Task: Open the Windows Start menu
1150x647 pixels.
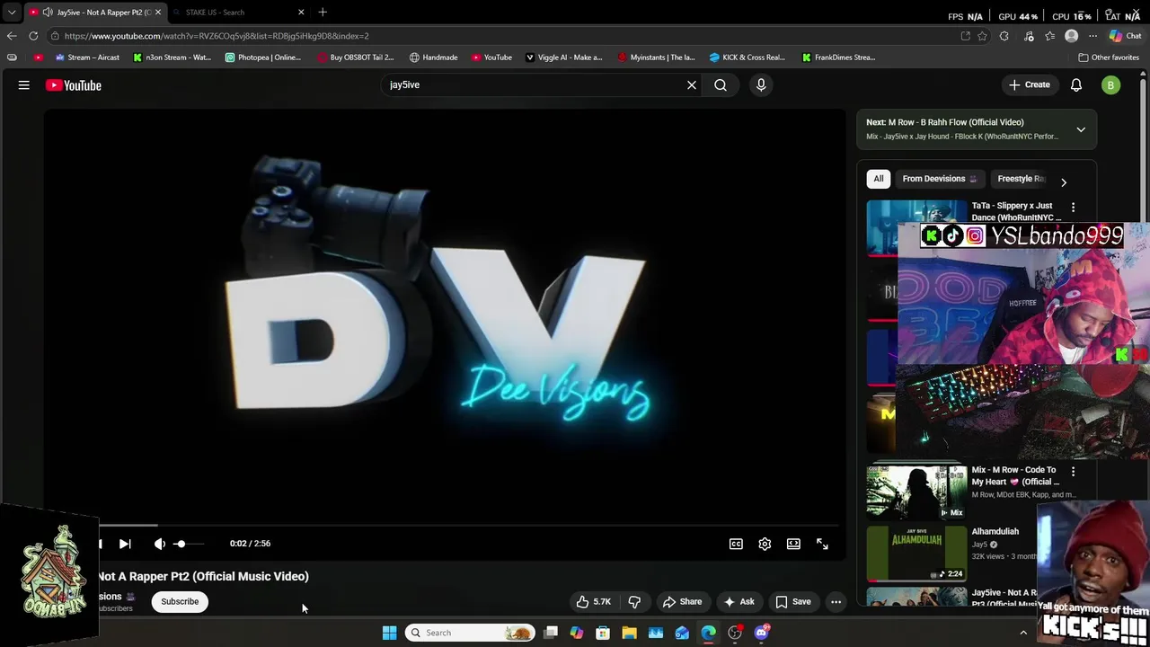Action: 390,633
